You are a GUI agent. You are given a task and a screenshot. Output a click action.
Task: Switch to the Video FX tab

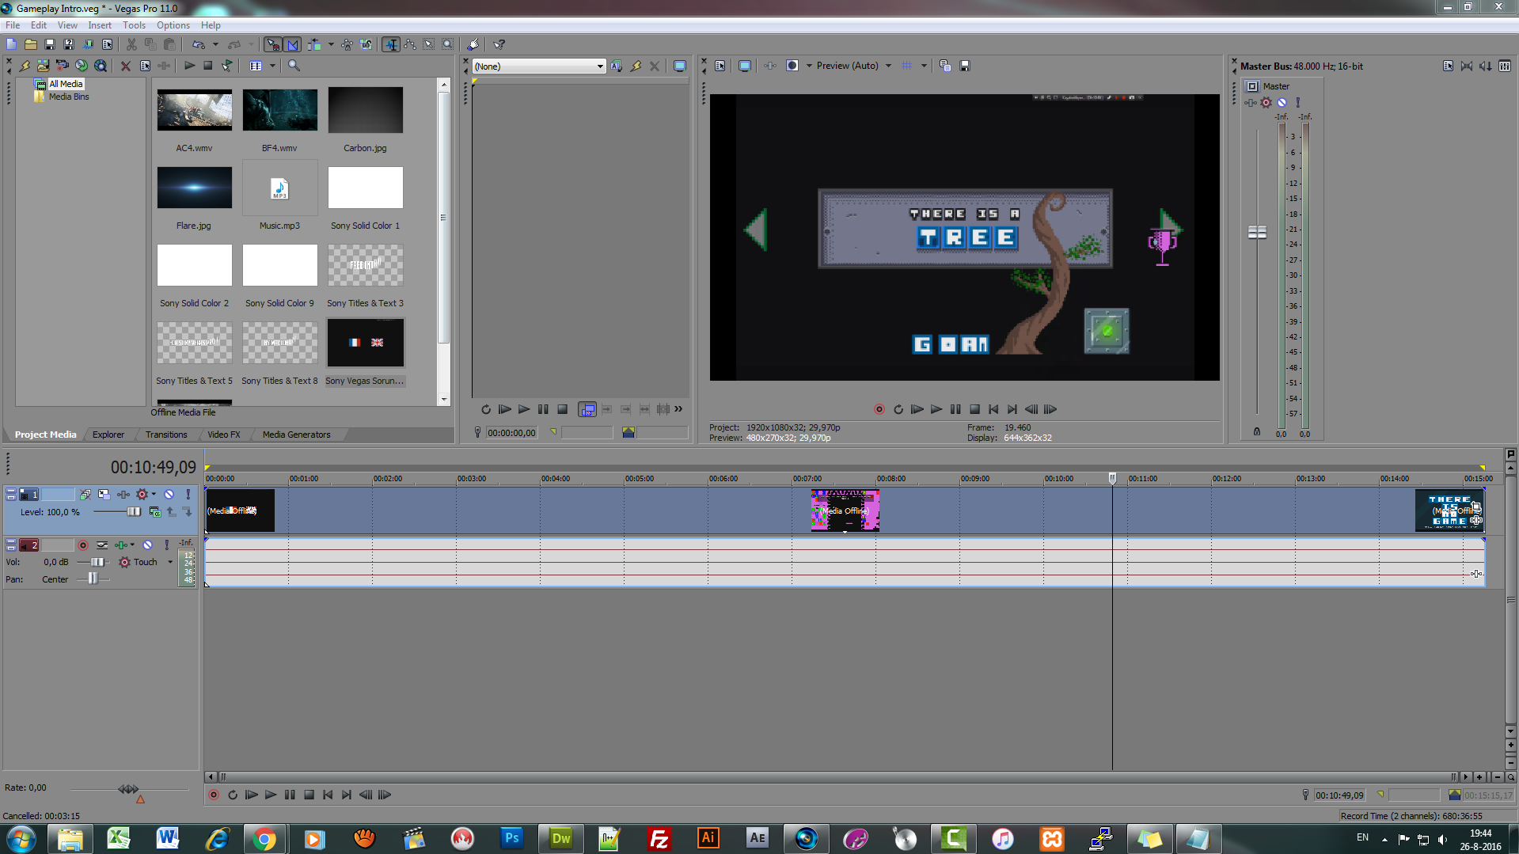223,435
